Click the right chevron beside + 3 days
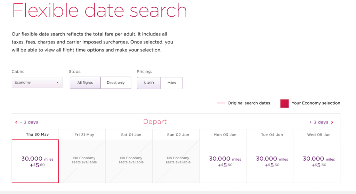Image resolution: width=356 pixels, height=194 pixels. 332,122
